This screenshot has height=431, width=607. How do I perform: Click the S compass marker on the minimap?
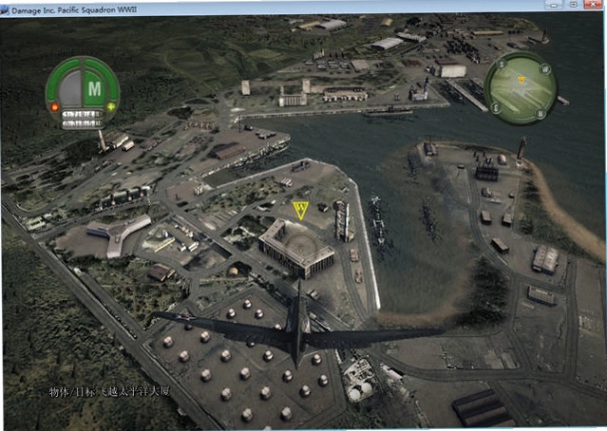[x=503, y=65]
